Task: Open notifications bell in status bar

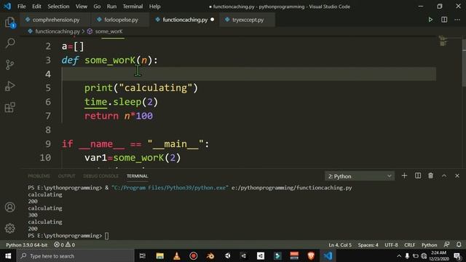Action: point(459,245)
